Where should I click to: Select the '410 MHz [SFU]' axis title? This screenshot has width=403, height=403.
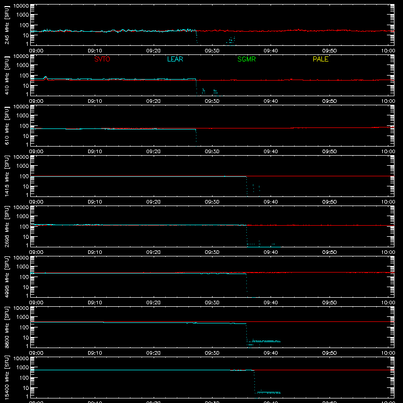click(7, 75)
